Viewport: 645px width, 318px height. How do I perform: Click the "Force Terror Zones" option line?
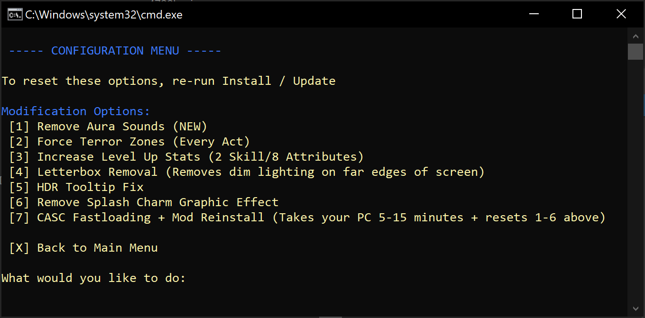[x=129, y=142]
